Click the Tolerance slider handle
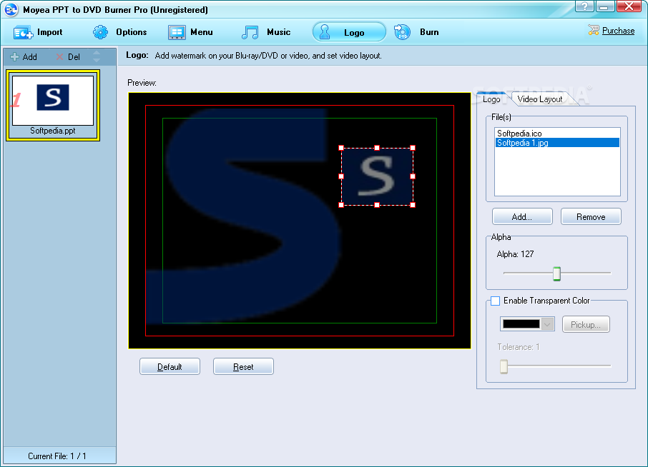Viewport: 648px width, 467px height. point(504,366)
